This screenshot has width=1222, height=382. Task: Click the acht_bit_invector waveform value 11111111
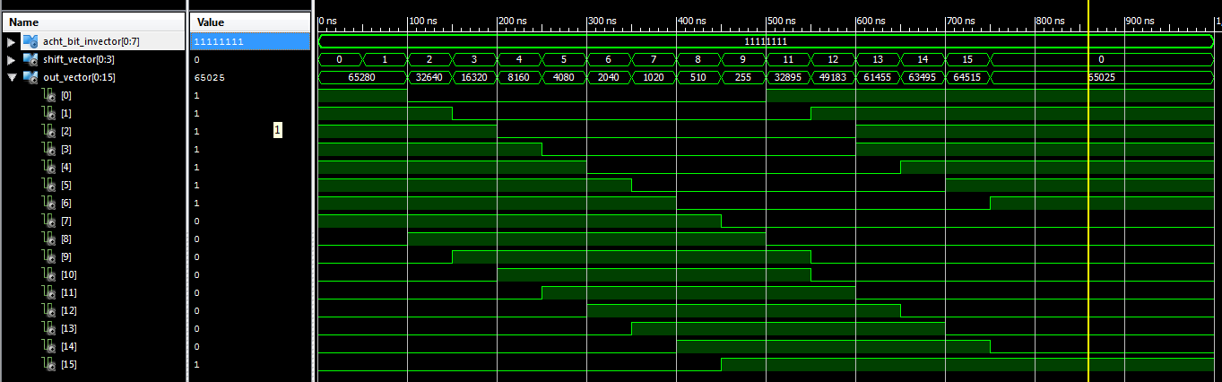[x=766, y=42]
